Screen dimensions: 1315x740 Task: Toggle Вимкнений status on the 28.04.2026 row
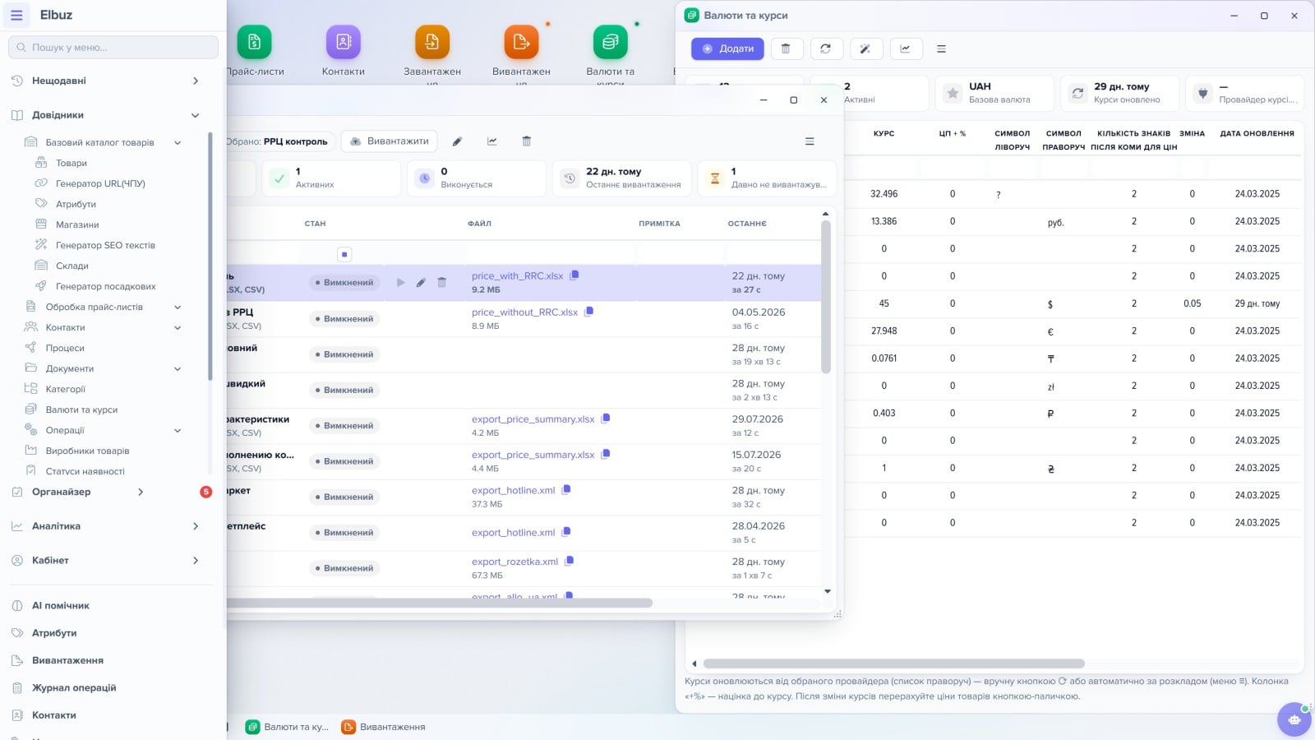pos(344,532)
